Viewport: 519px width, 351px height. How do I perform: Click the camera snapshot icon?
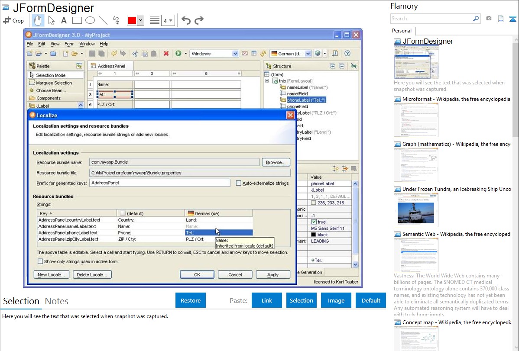click(x=489, y=19)
